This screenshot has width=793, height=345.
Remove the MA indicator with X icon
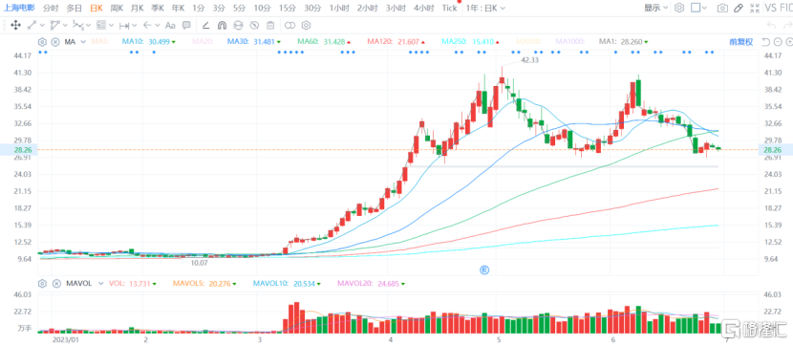click(x=55, y=42)
